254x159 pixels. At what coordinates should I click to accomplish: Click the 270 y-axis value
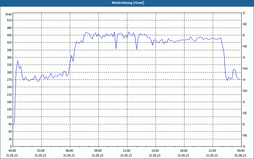tap(10, 80)
